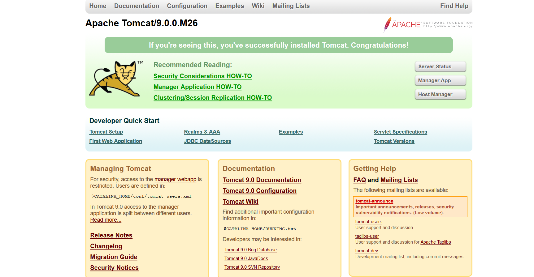Select Examples in the top navigation bar
The height and width of the screenshot is (277, 534).
[230, 6]
